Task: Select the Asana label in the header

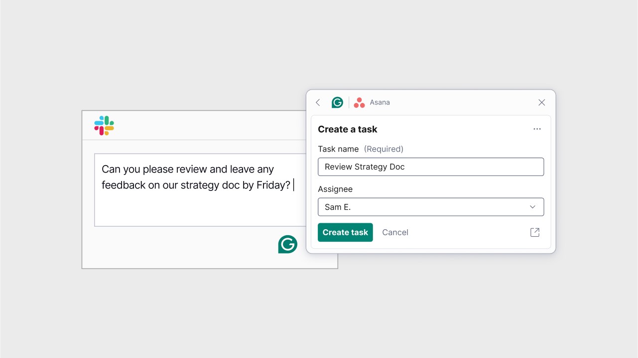Action: point(380,102)
